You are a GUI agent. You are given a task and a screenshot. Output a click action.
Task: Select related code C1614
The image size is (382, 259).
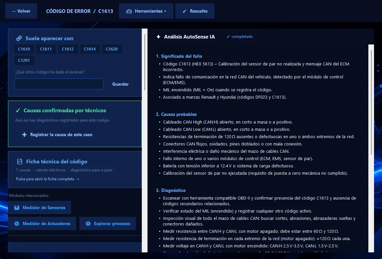click(90, 49)
